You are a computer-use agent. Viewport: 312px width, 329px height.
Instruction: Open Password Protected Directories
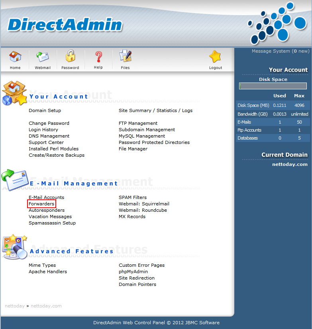pyautogui.click(x=154, y=142)
